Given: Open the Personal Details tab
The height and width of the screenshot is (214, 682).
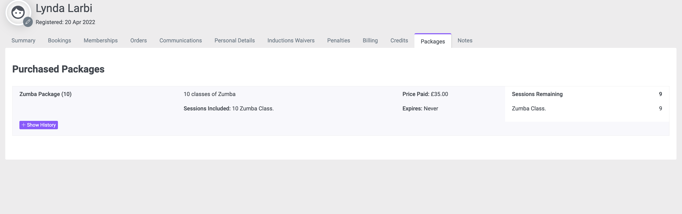Looking at the screenshot, I should click(x=235, y=41).
